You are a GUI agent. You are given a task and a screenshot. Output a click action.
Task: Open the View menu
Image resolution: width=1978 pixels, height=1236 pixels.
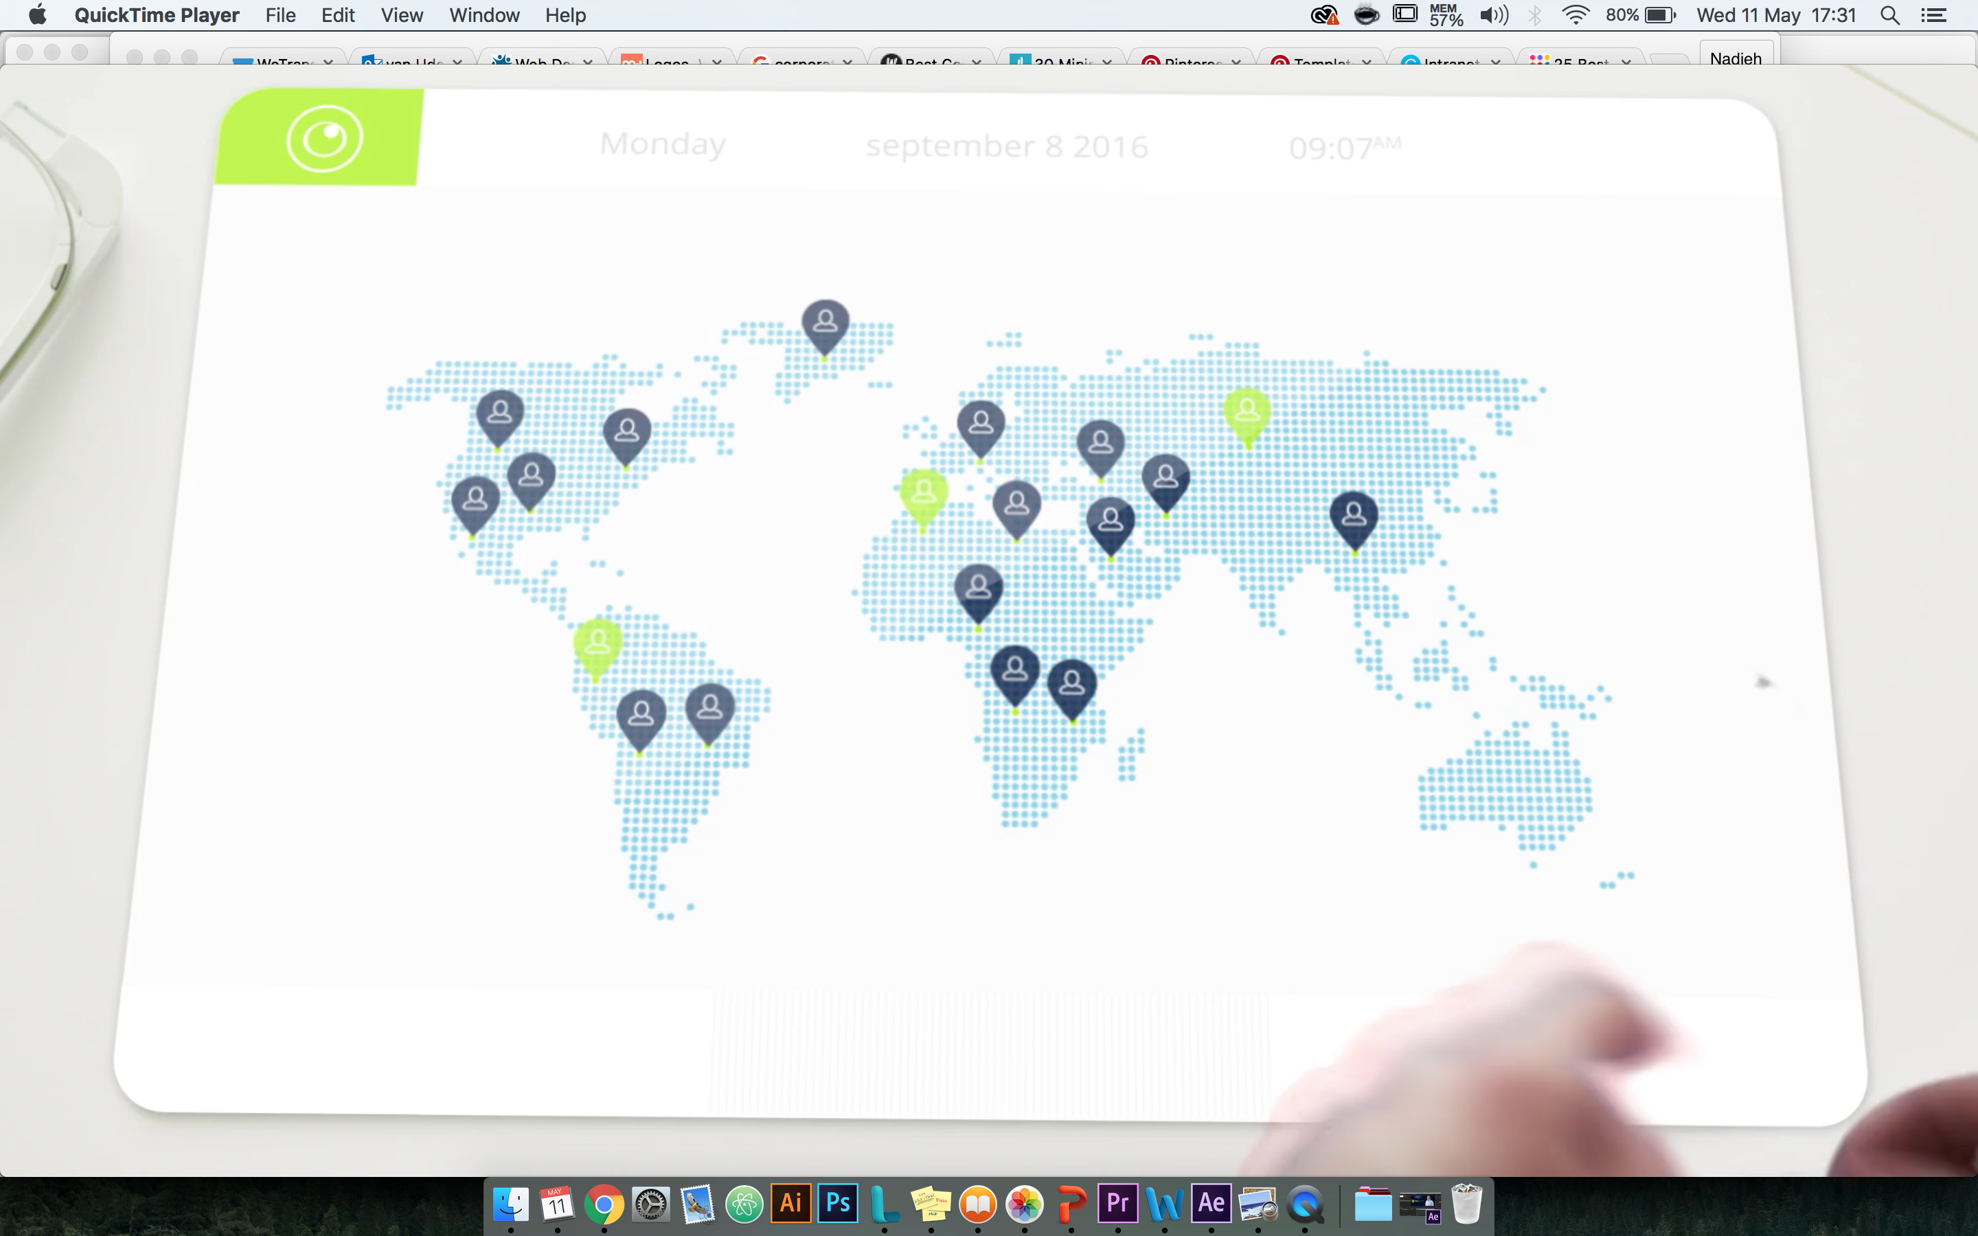(x=401, y=14)
